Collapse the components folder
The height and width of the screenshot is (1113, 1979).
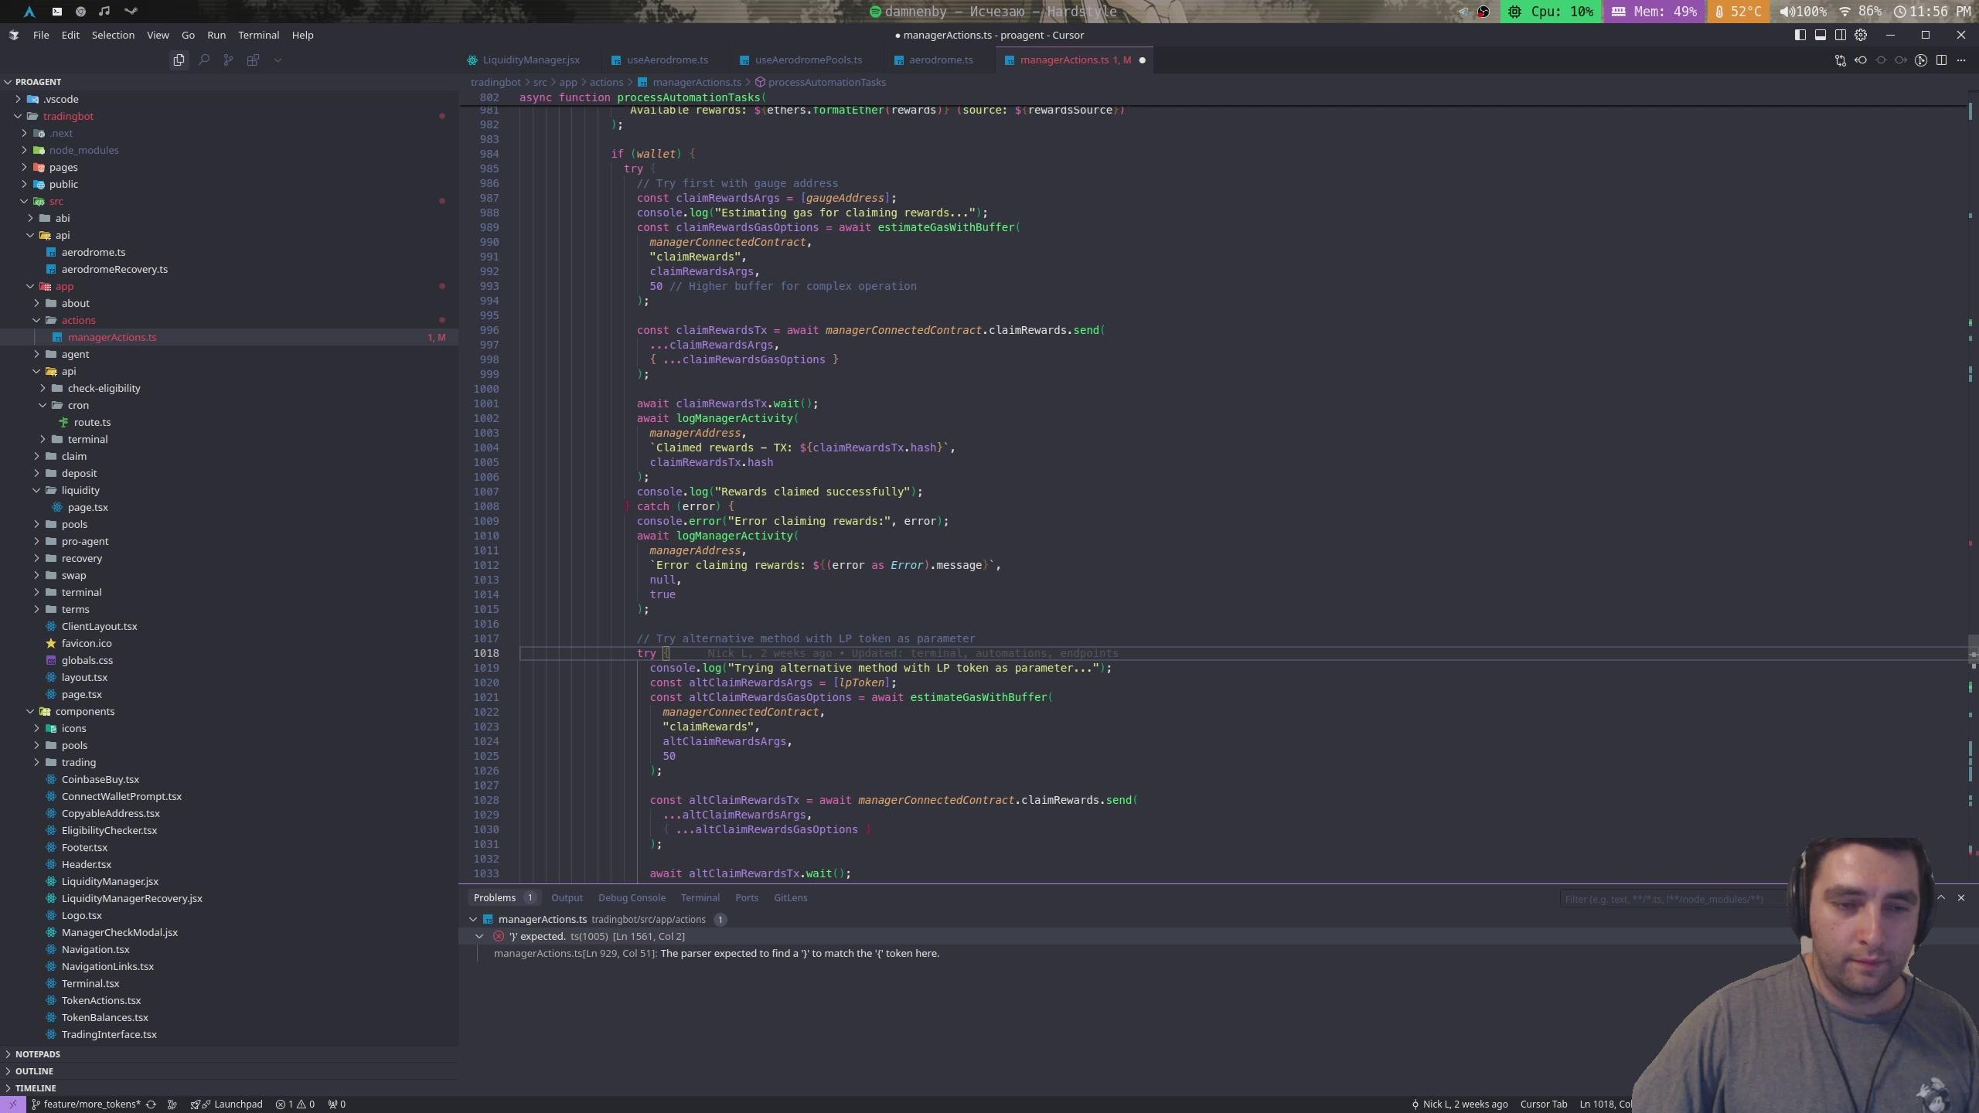[x=229, y=711]
